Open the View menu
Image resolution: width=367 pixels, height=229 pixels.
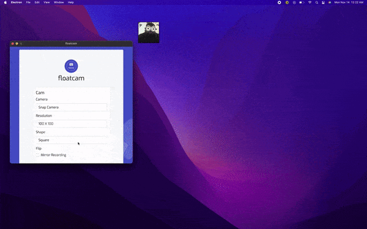[46, 2]
